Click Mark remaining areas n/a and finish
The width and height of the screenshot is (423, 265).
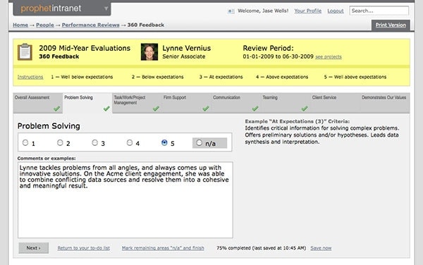[163, 248]
